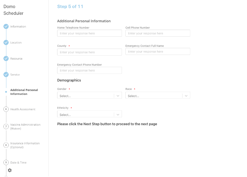Focus the Emergency Contact Full Name field
Viewport: 247px width, 177px height.
(x=158, y=51)
